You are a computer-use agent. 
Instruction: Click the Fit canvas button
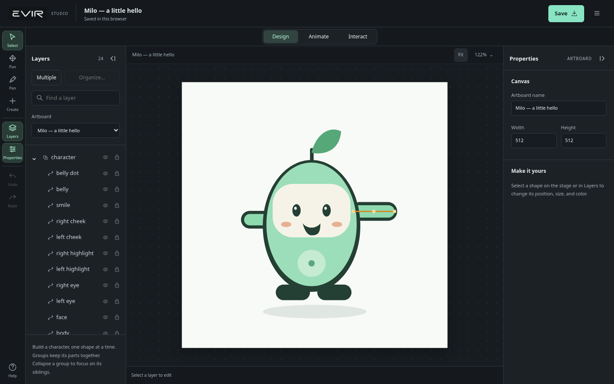pos(460,55)
